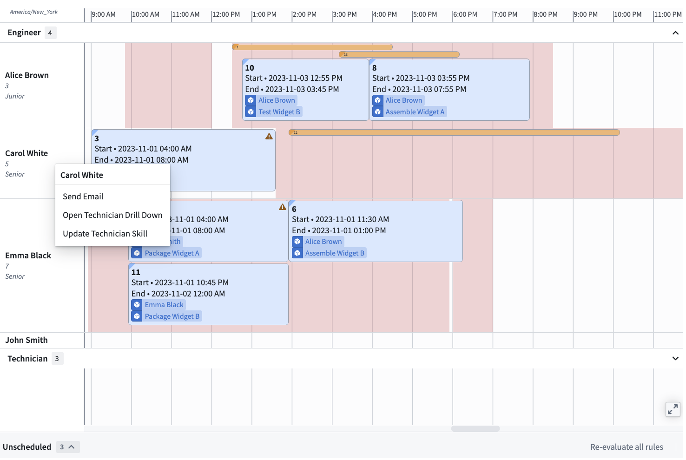Open the Assemble Widget A link

tap(415, 112)
